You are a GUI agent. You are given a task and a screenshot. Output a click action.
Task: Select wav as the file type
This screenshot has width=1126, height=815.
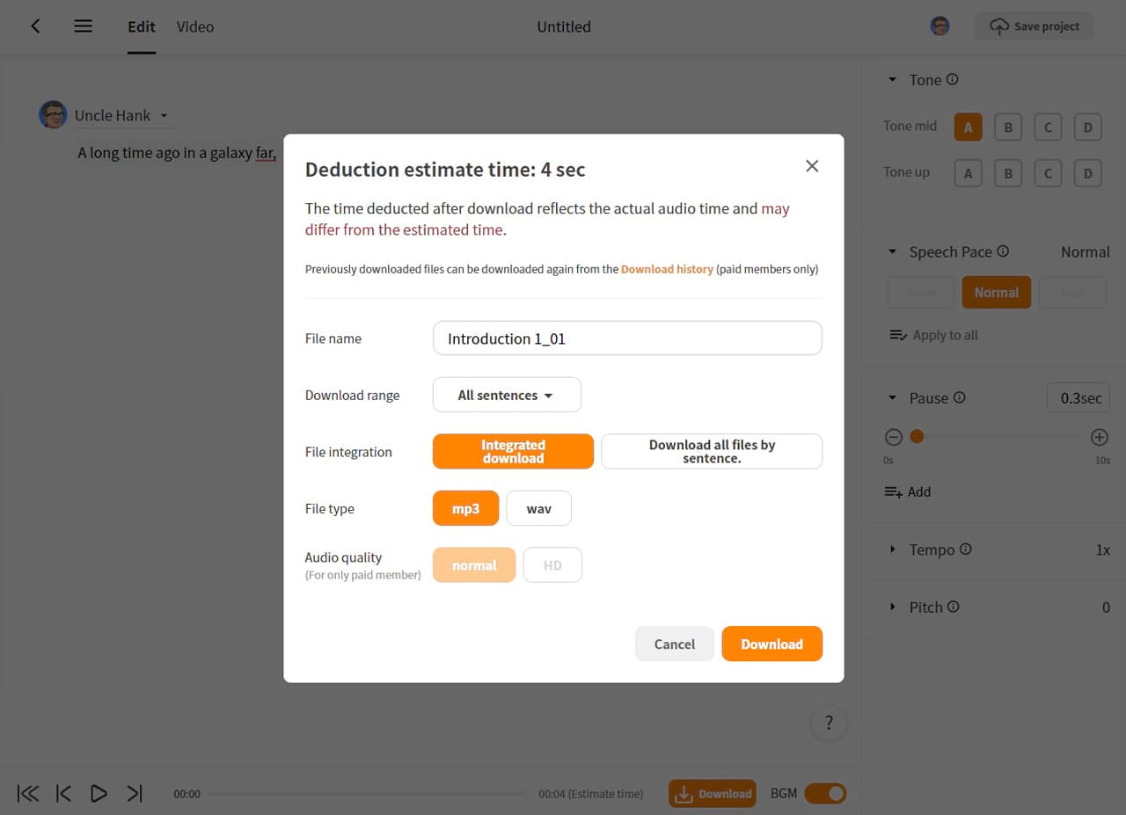[538, 507]
